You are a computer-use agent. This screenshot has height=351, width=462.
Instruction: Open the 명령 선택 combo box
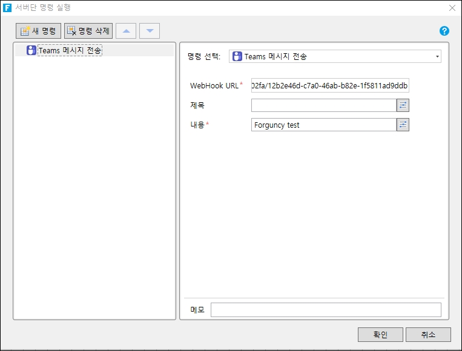pyautogui.click(x=333, y=56)
